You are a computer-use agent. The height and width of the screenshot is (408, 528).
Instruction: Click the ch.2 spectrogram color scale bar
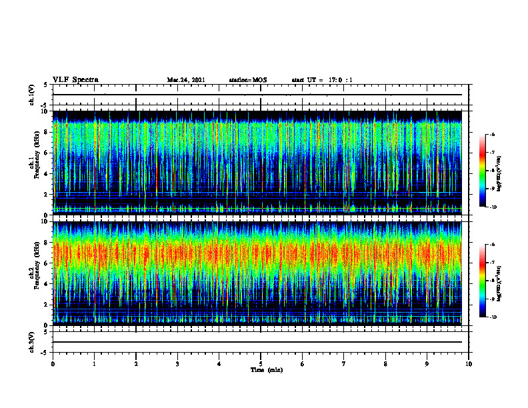pos(482,281)
